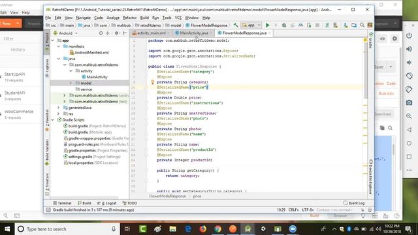Click the user avatar icon in toolbar
The image size is (418, 235).
click(370, 25)
